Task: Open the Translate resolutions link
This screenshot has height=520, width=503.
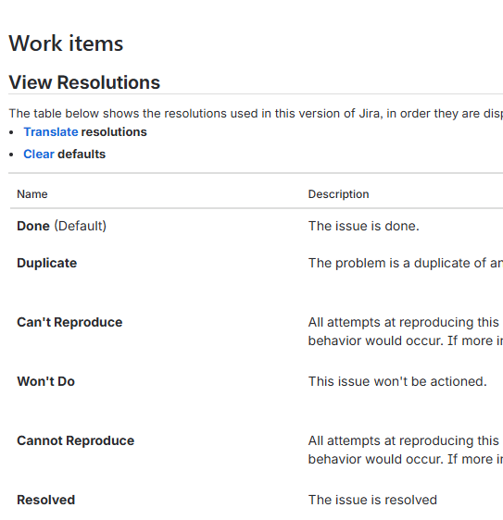Action: [x=51, y=132]
